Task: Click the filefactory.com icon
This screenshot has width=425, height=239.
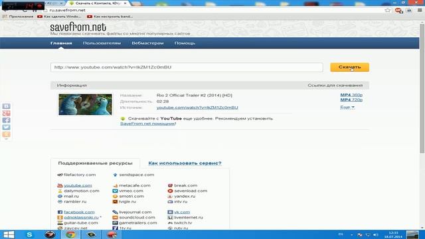Action: (x=60, y=175)
